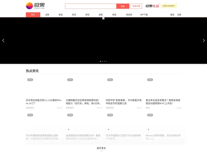Select the fourth carousel dot indicator
207x155 pixels.
pos(106,61)
